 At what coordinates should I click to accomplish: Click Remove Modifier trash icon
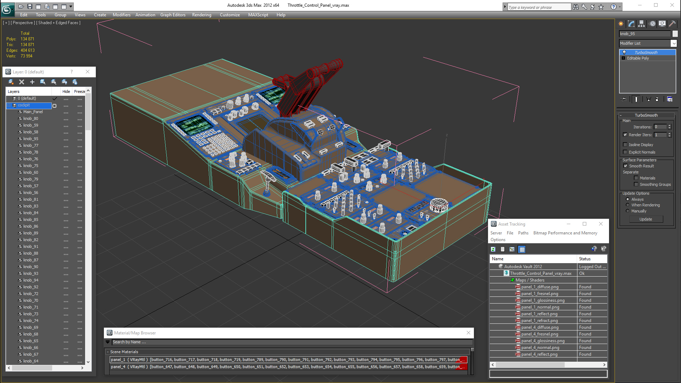[x=657, y=99]
